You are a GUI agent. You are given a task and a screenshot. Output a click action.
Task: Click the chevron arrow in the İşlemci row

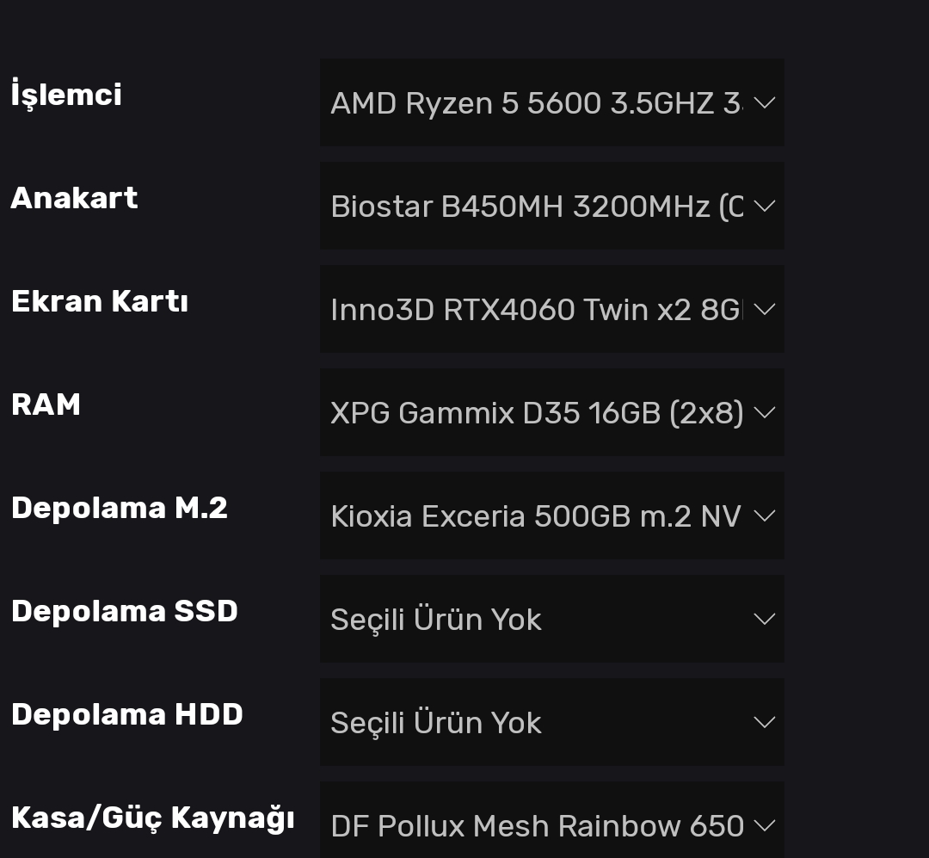764,102
